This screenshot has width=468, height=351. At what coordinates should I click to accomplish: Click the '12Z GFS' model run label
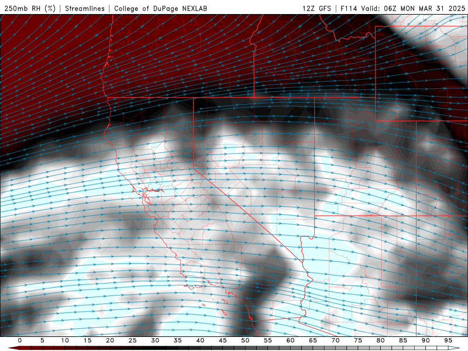tap(316, 8)
